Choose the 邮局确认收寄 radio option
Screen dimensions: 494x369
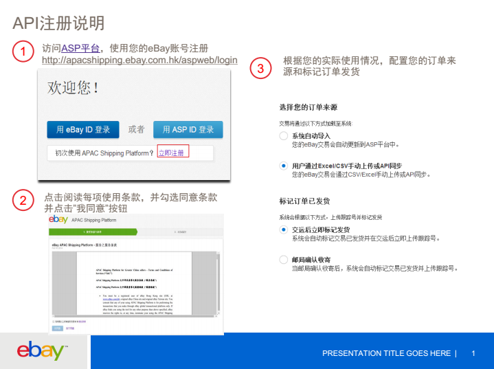point(284,259)
